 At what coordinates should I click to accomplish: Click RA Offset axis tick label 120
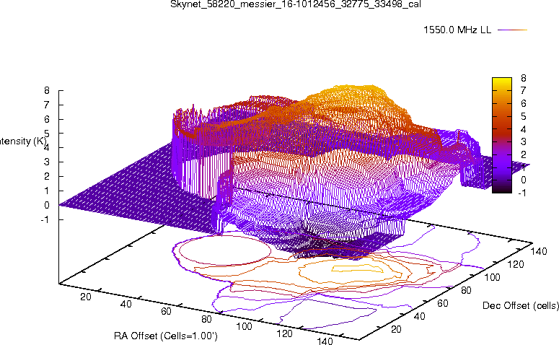(285, 333)
